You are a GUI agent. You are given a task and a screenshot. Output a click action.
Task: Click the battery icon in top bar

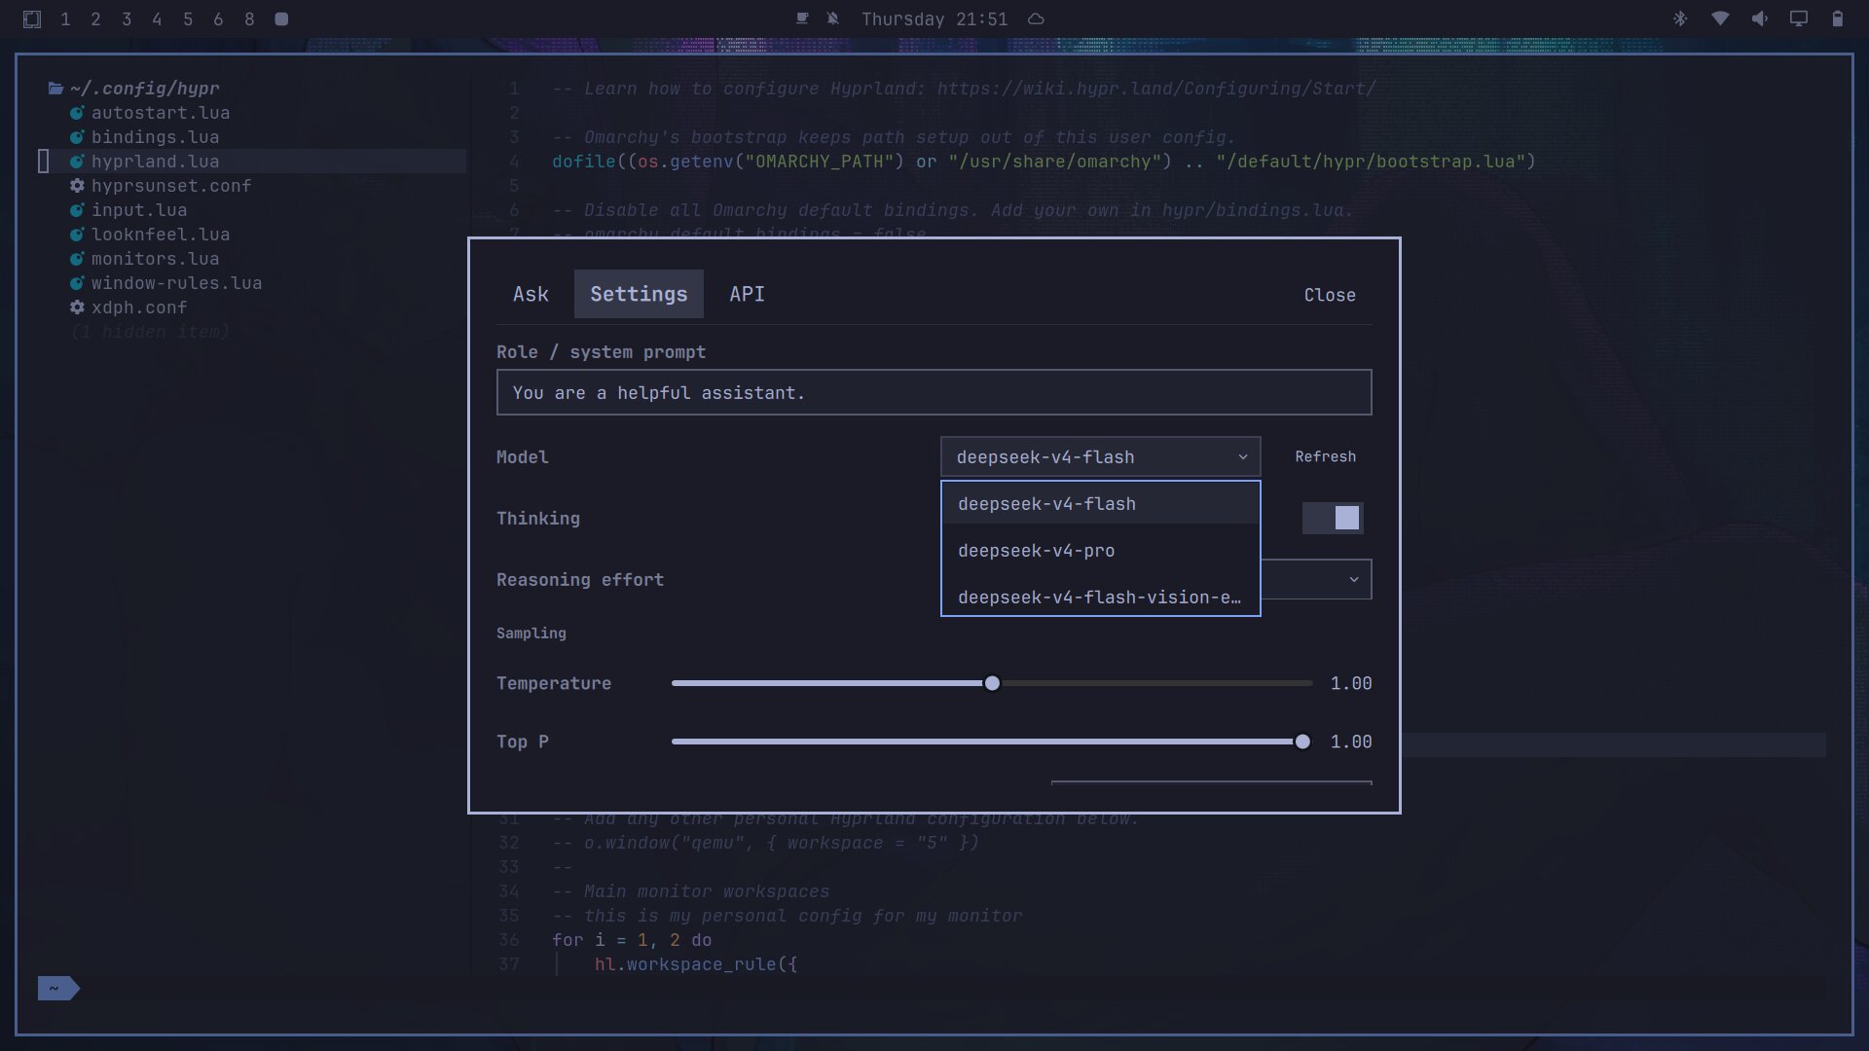click(x=1837, y=18)
